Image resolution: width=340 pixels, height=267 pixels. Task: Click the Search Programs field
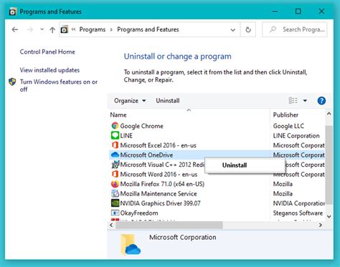[295, 29]
